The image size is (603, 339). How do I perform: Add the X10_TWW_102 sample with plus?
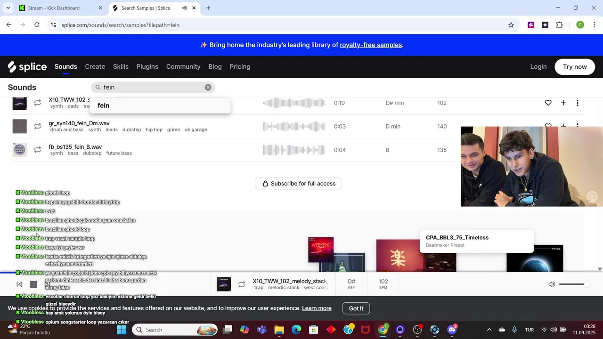(x=563, y=103)
